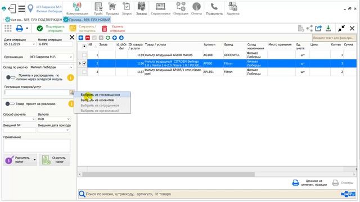The height and width of the screenshot is (202, 360).
Task: Click the green download icon
Action: (328, 29)
